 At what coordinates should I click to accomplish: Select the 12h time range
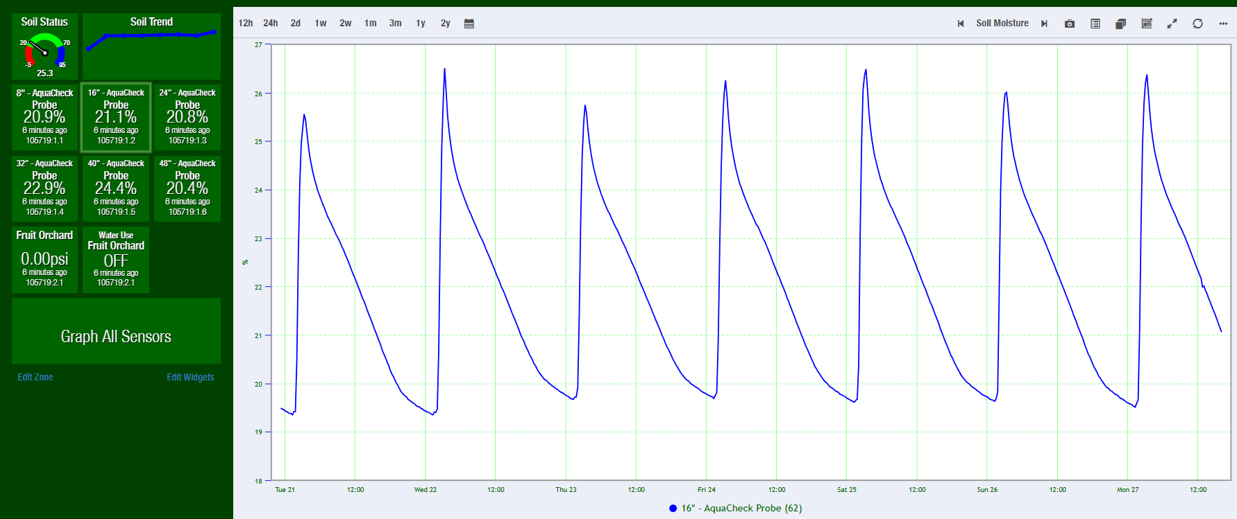tap(246, 23)
